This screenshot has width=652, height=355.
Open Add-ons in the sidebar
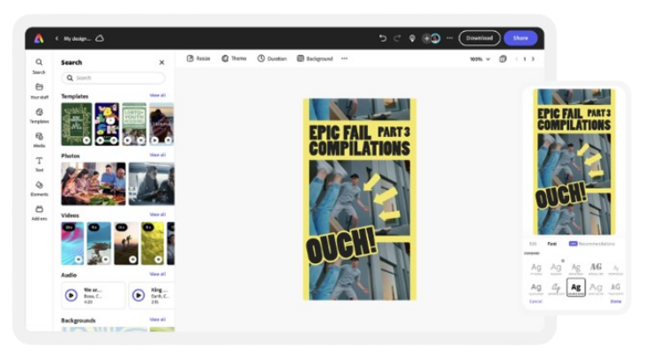tap(39, 213)
